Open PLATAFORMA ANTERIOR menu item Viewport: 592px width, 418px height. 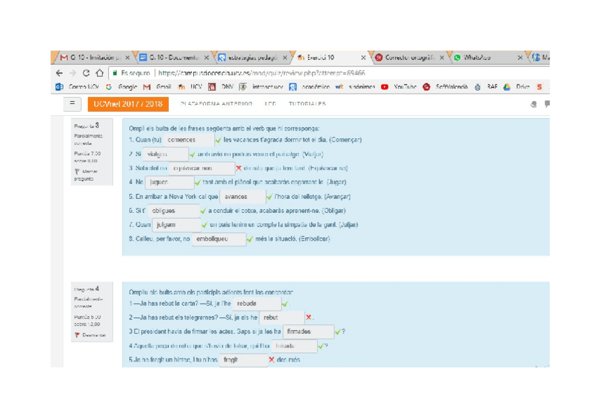216,104
